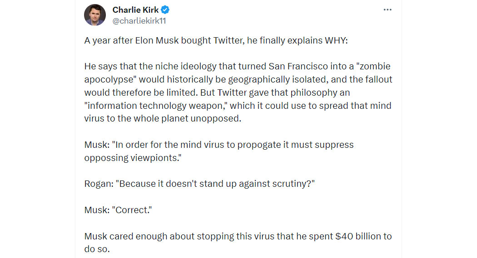Click the words "oppossing viewpionts"
The height and width of the screenshot is (258, 477).
coord(133,158)
